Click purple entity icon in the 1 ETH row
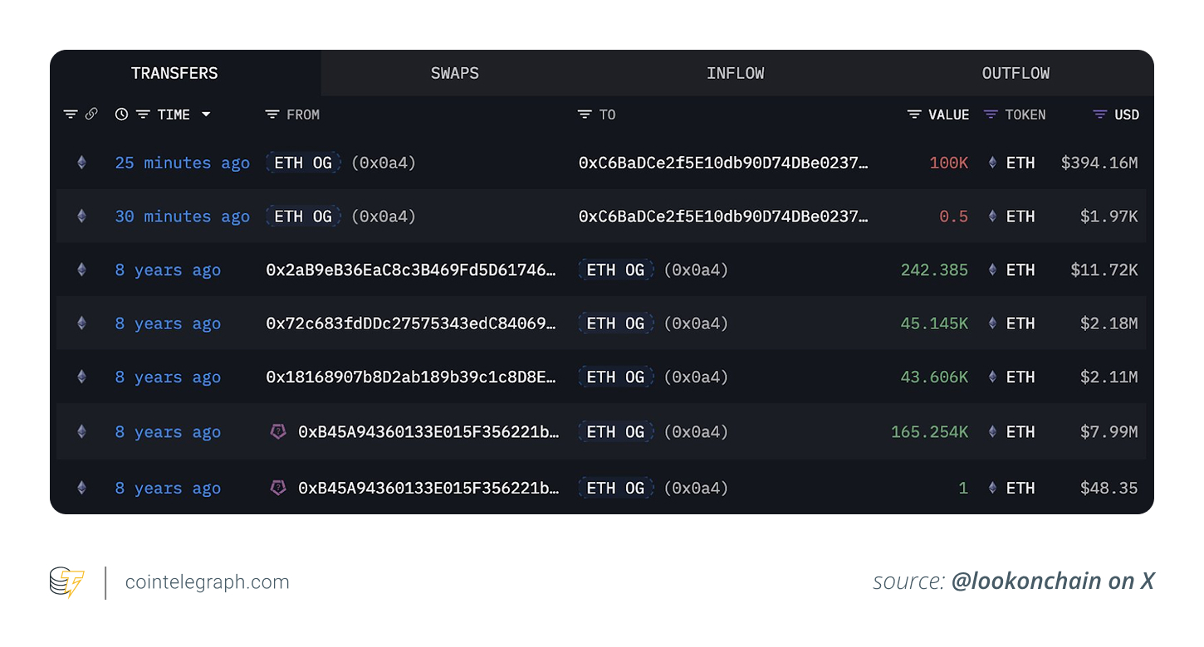Screen dimensions: 1204x647 pyautogui.click(x=278, y=488)
